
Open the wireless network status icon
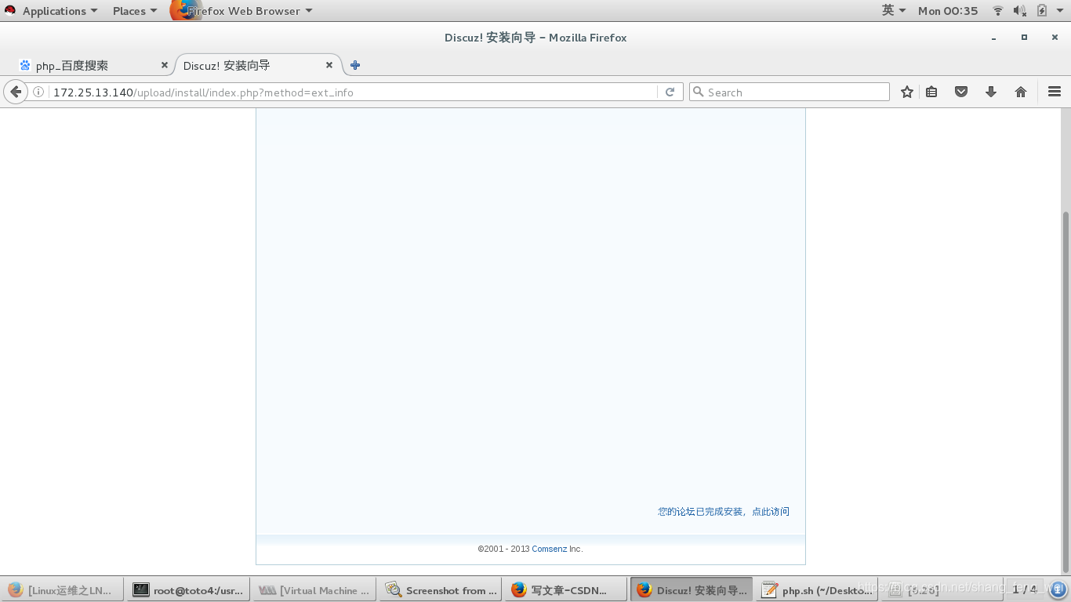point(998,11)
